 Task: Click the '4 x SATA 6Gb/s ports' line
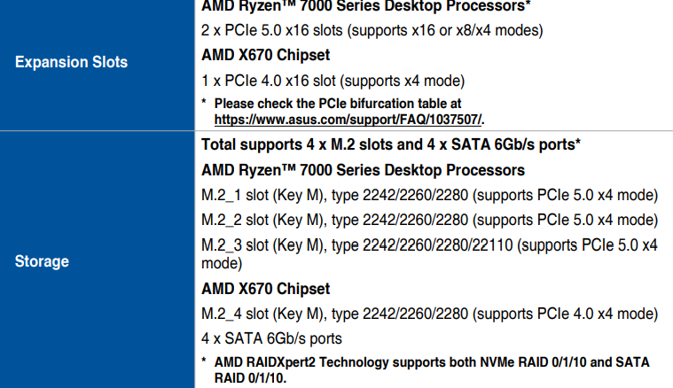(271, 338)
